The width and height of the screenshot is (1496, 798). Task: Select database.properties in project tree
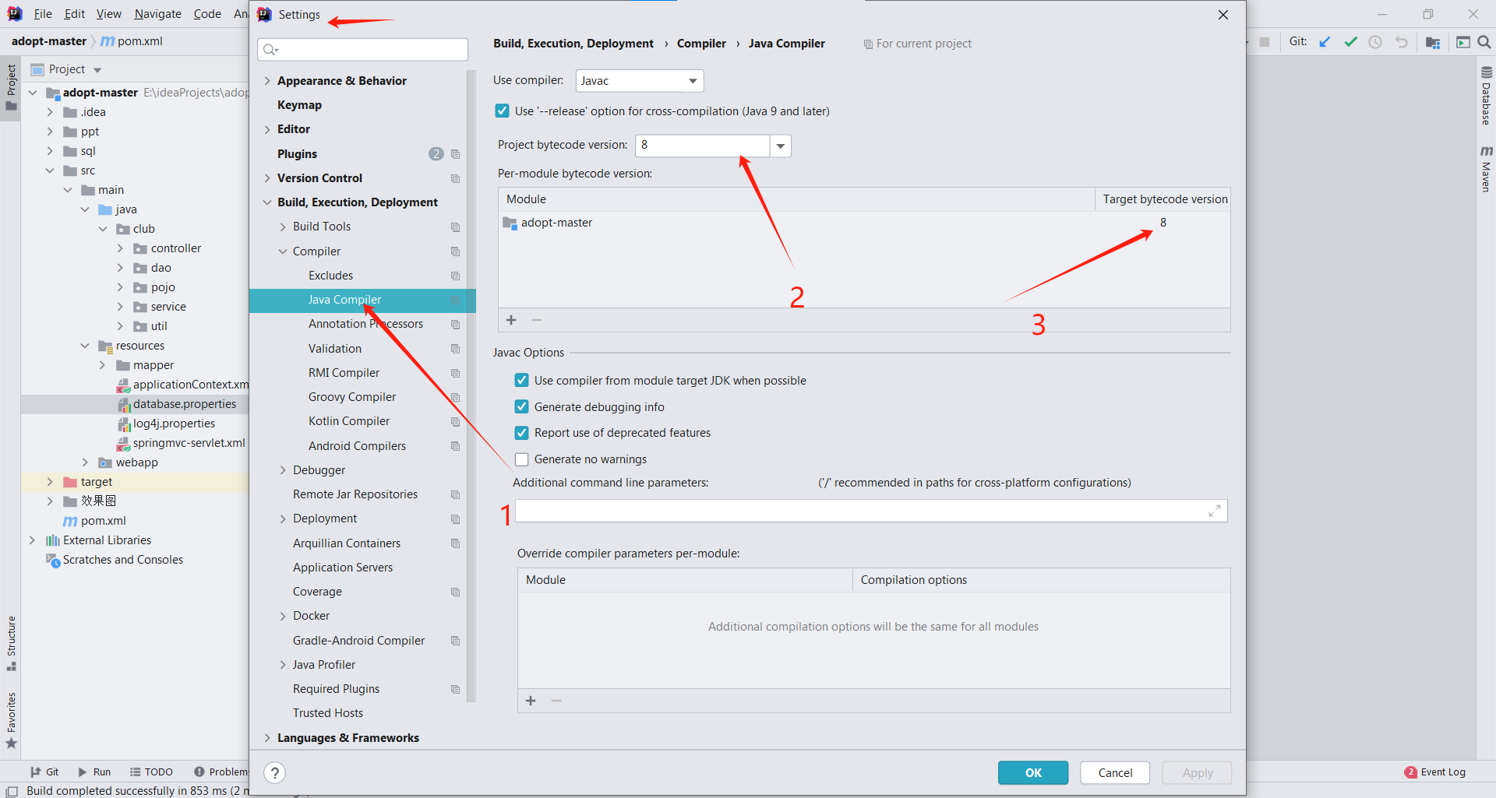(x=184, y=404)
